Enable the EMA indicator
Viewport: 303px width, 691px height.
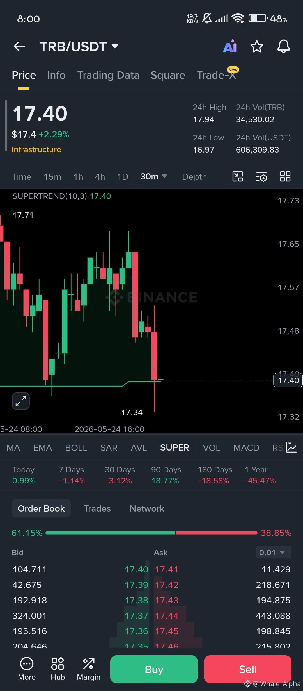(42, 447)
